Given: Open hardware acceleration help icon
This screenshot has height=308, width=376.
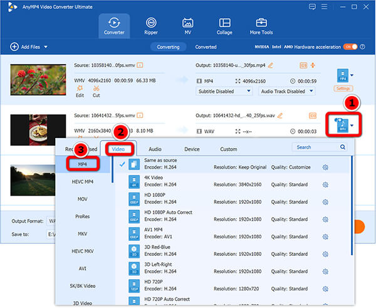Looking at the screenshot, I should [x=363, y=47].
